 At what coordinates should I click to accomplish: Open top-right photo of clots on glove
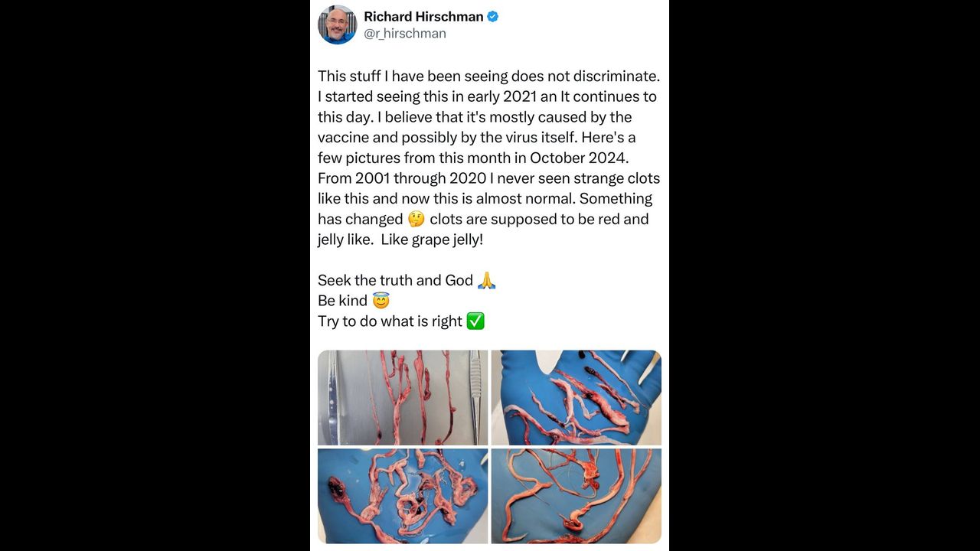[x=576, y=398]
